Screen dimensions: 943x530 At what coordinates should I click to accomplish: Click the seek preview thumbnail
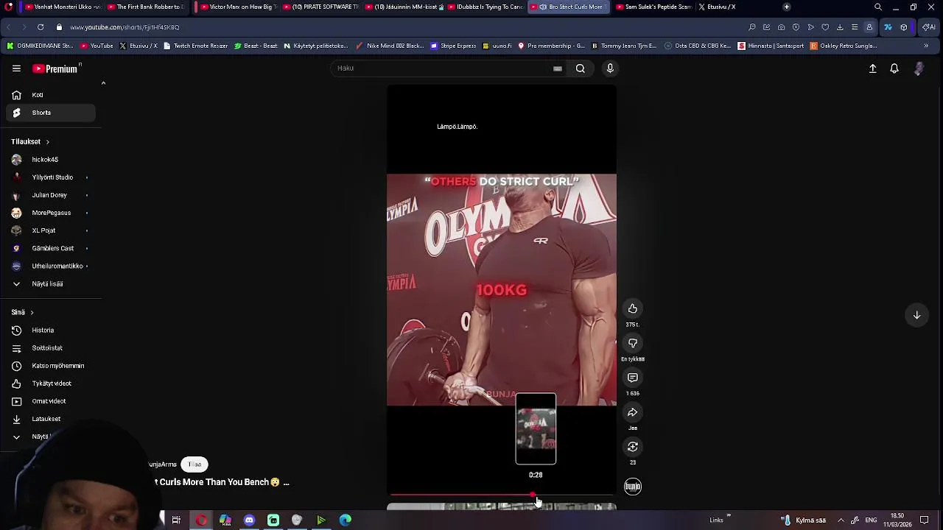pos(536,429)
